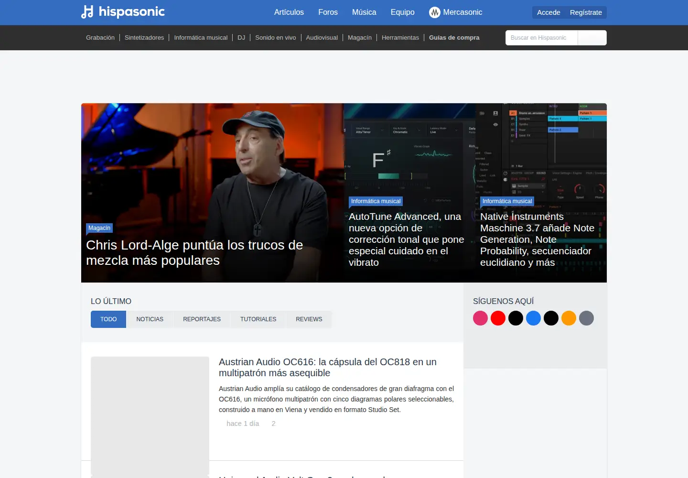Viewport: 688px width, 478px height.
Task: Click Informática musical tag on AutoTune card
Action: (x=376, y=201)
